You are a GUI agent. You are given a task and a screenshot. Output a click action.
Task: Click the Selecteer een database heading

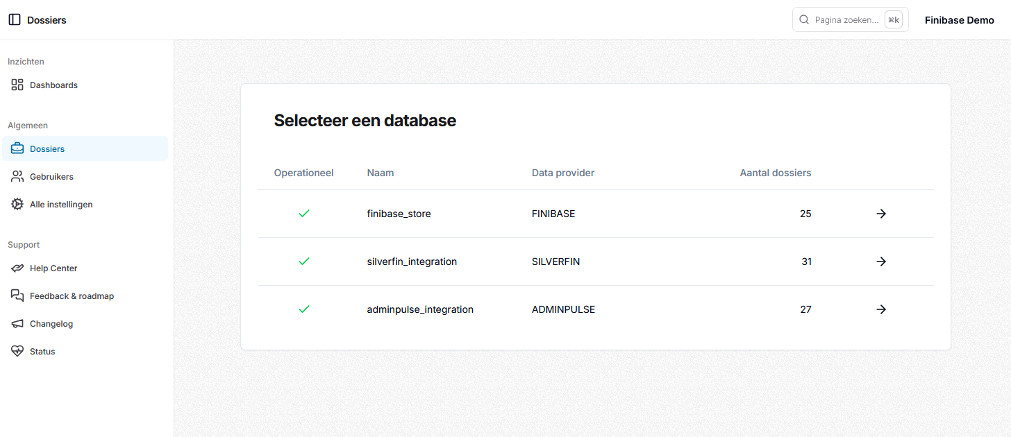tap(365, 120)
